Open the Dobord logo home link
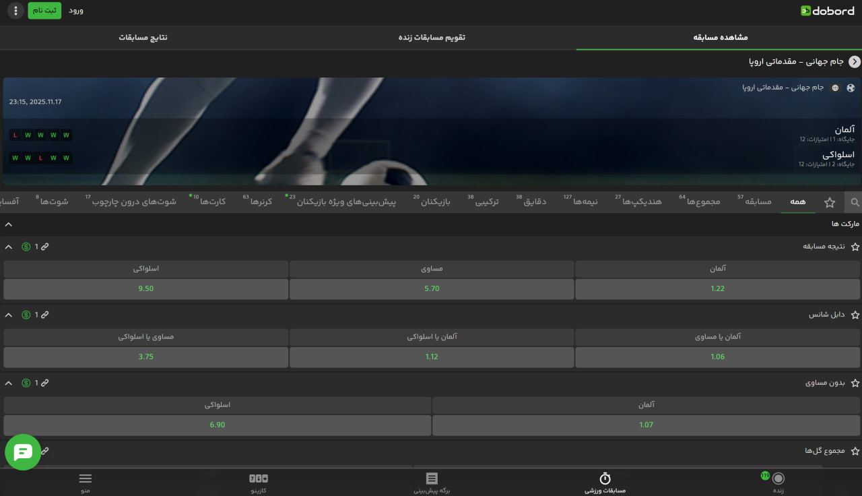This screenshot has height=496, width=862. point(827,11)
